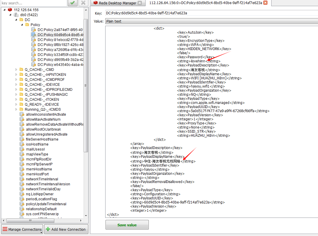Viewport: 318px width, 236px height.
Task: Collapse the Policy folder
Action: (x=22, y=25)
